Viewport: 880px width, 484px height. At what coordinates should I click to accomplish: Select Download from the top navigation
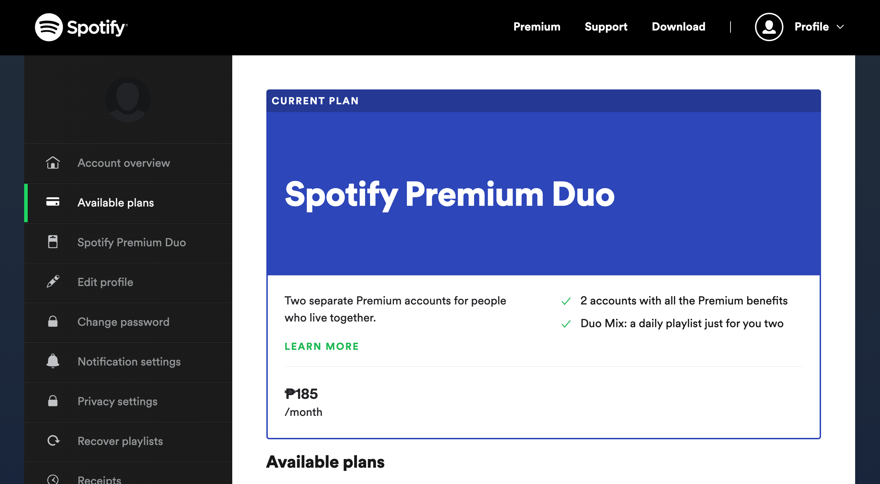[x=678, y=27]
